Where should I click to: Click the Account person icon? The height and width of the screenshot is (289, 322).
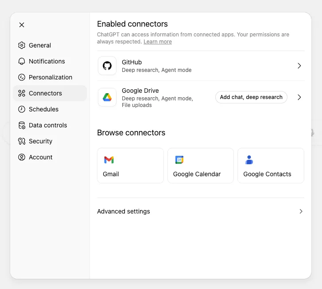pyautogui.click(x=22, y=157)
